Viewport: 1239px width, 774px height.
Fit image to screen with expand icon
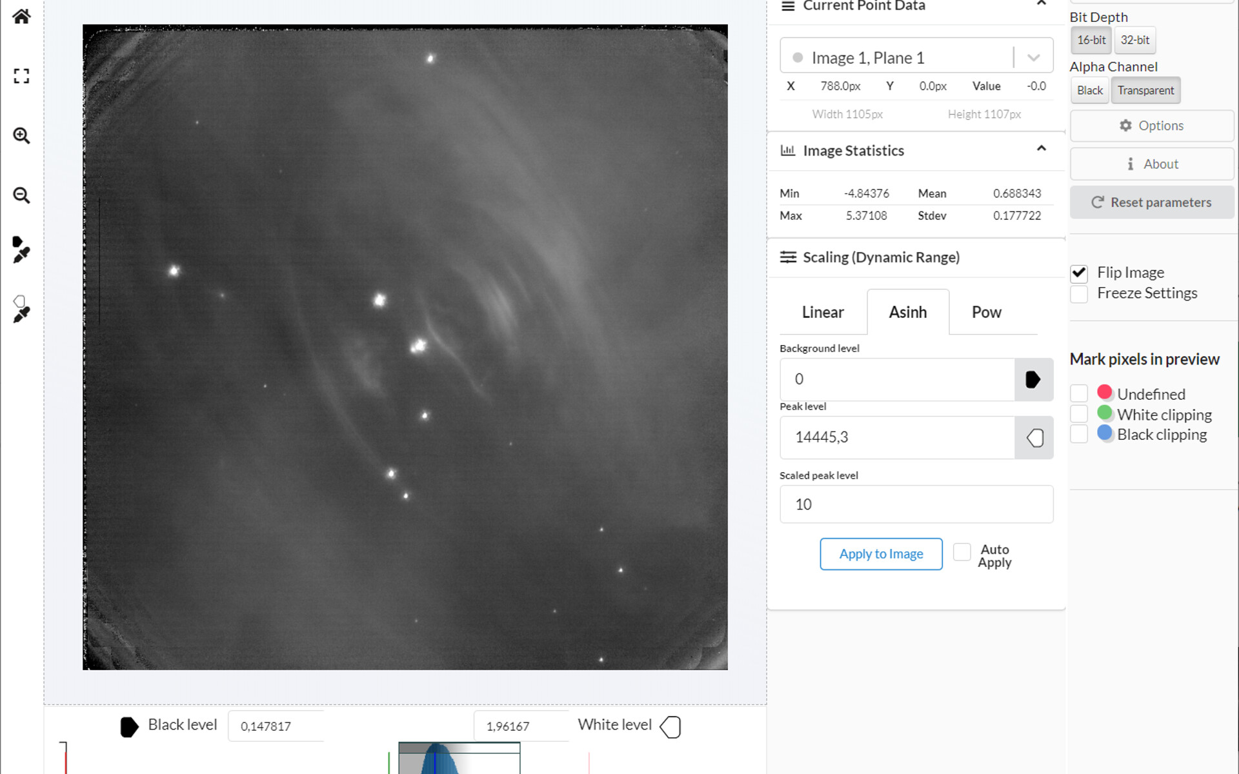[21, 76]
